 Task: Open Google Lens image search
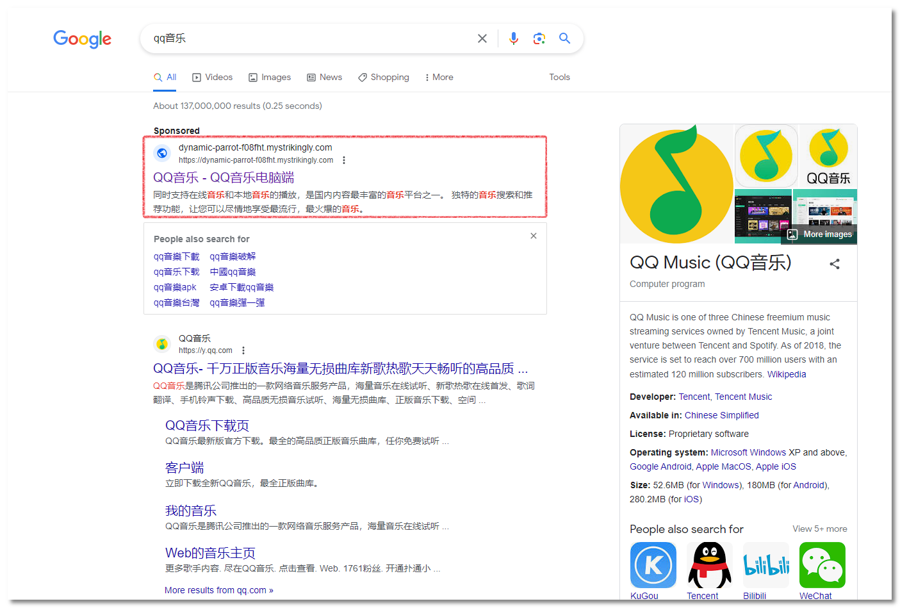(539, 38)
